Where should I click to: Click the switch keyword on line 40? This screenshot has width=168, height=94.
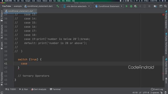[x=23, y=60]
